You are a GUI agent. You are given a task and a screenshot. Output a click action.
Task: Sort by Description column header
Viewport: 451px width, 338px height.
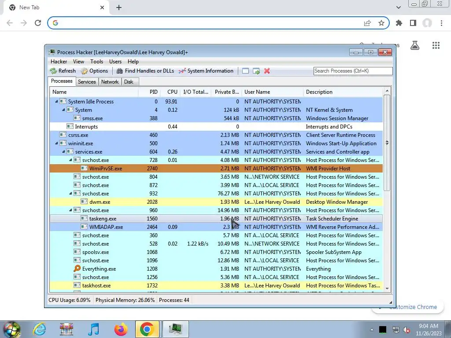pos(343,92)
